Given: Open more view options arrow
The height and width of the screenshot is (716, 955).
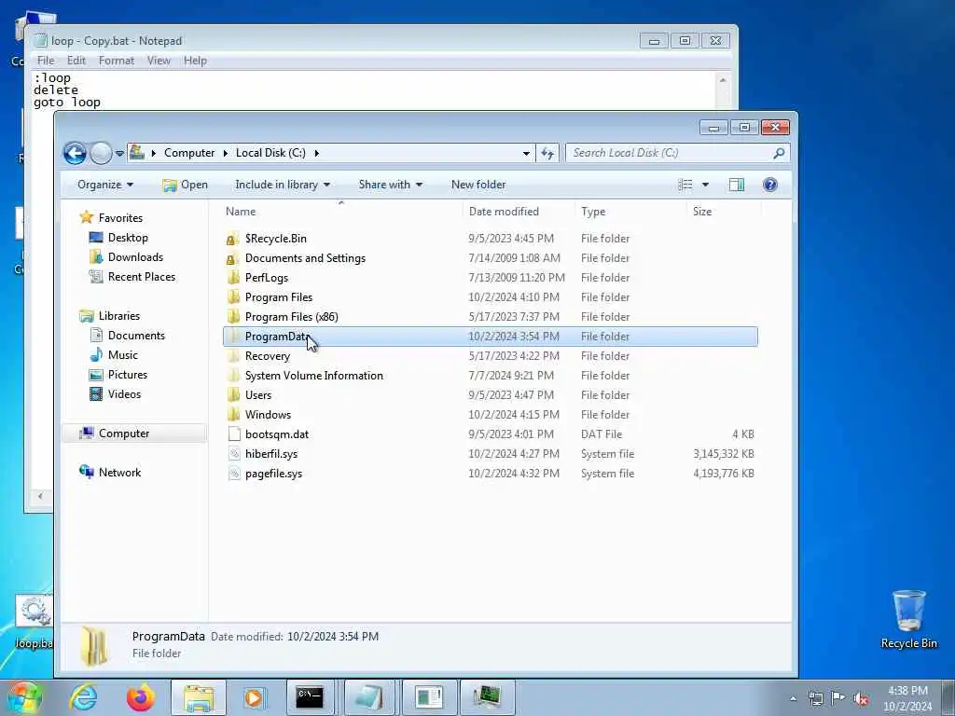Looking at the screenshot, I should 705,185.
